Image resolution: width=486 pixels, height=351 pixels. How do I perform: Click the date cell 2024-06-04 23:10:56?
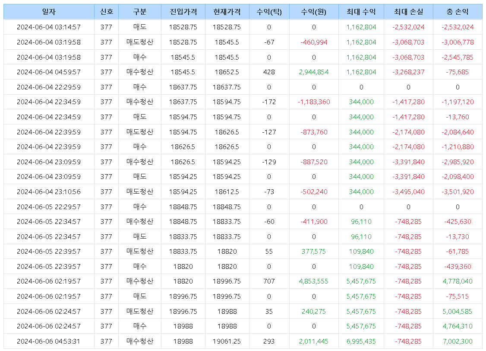[49, 192]
